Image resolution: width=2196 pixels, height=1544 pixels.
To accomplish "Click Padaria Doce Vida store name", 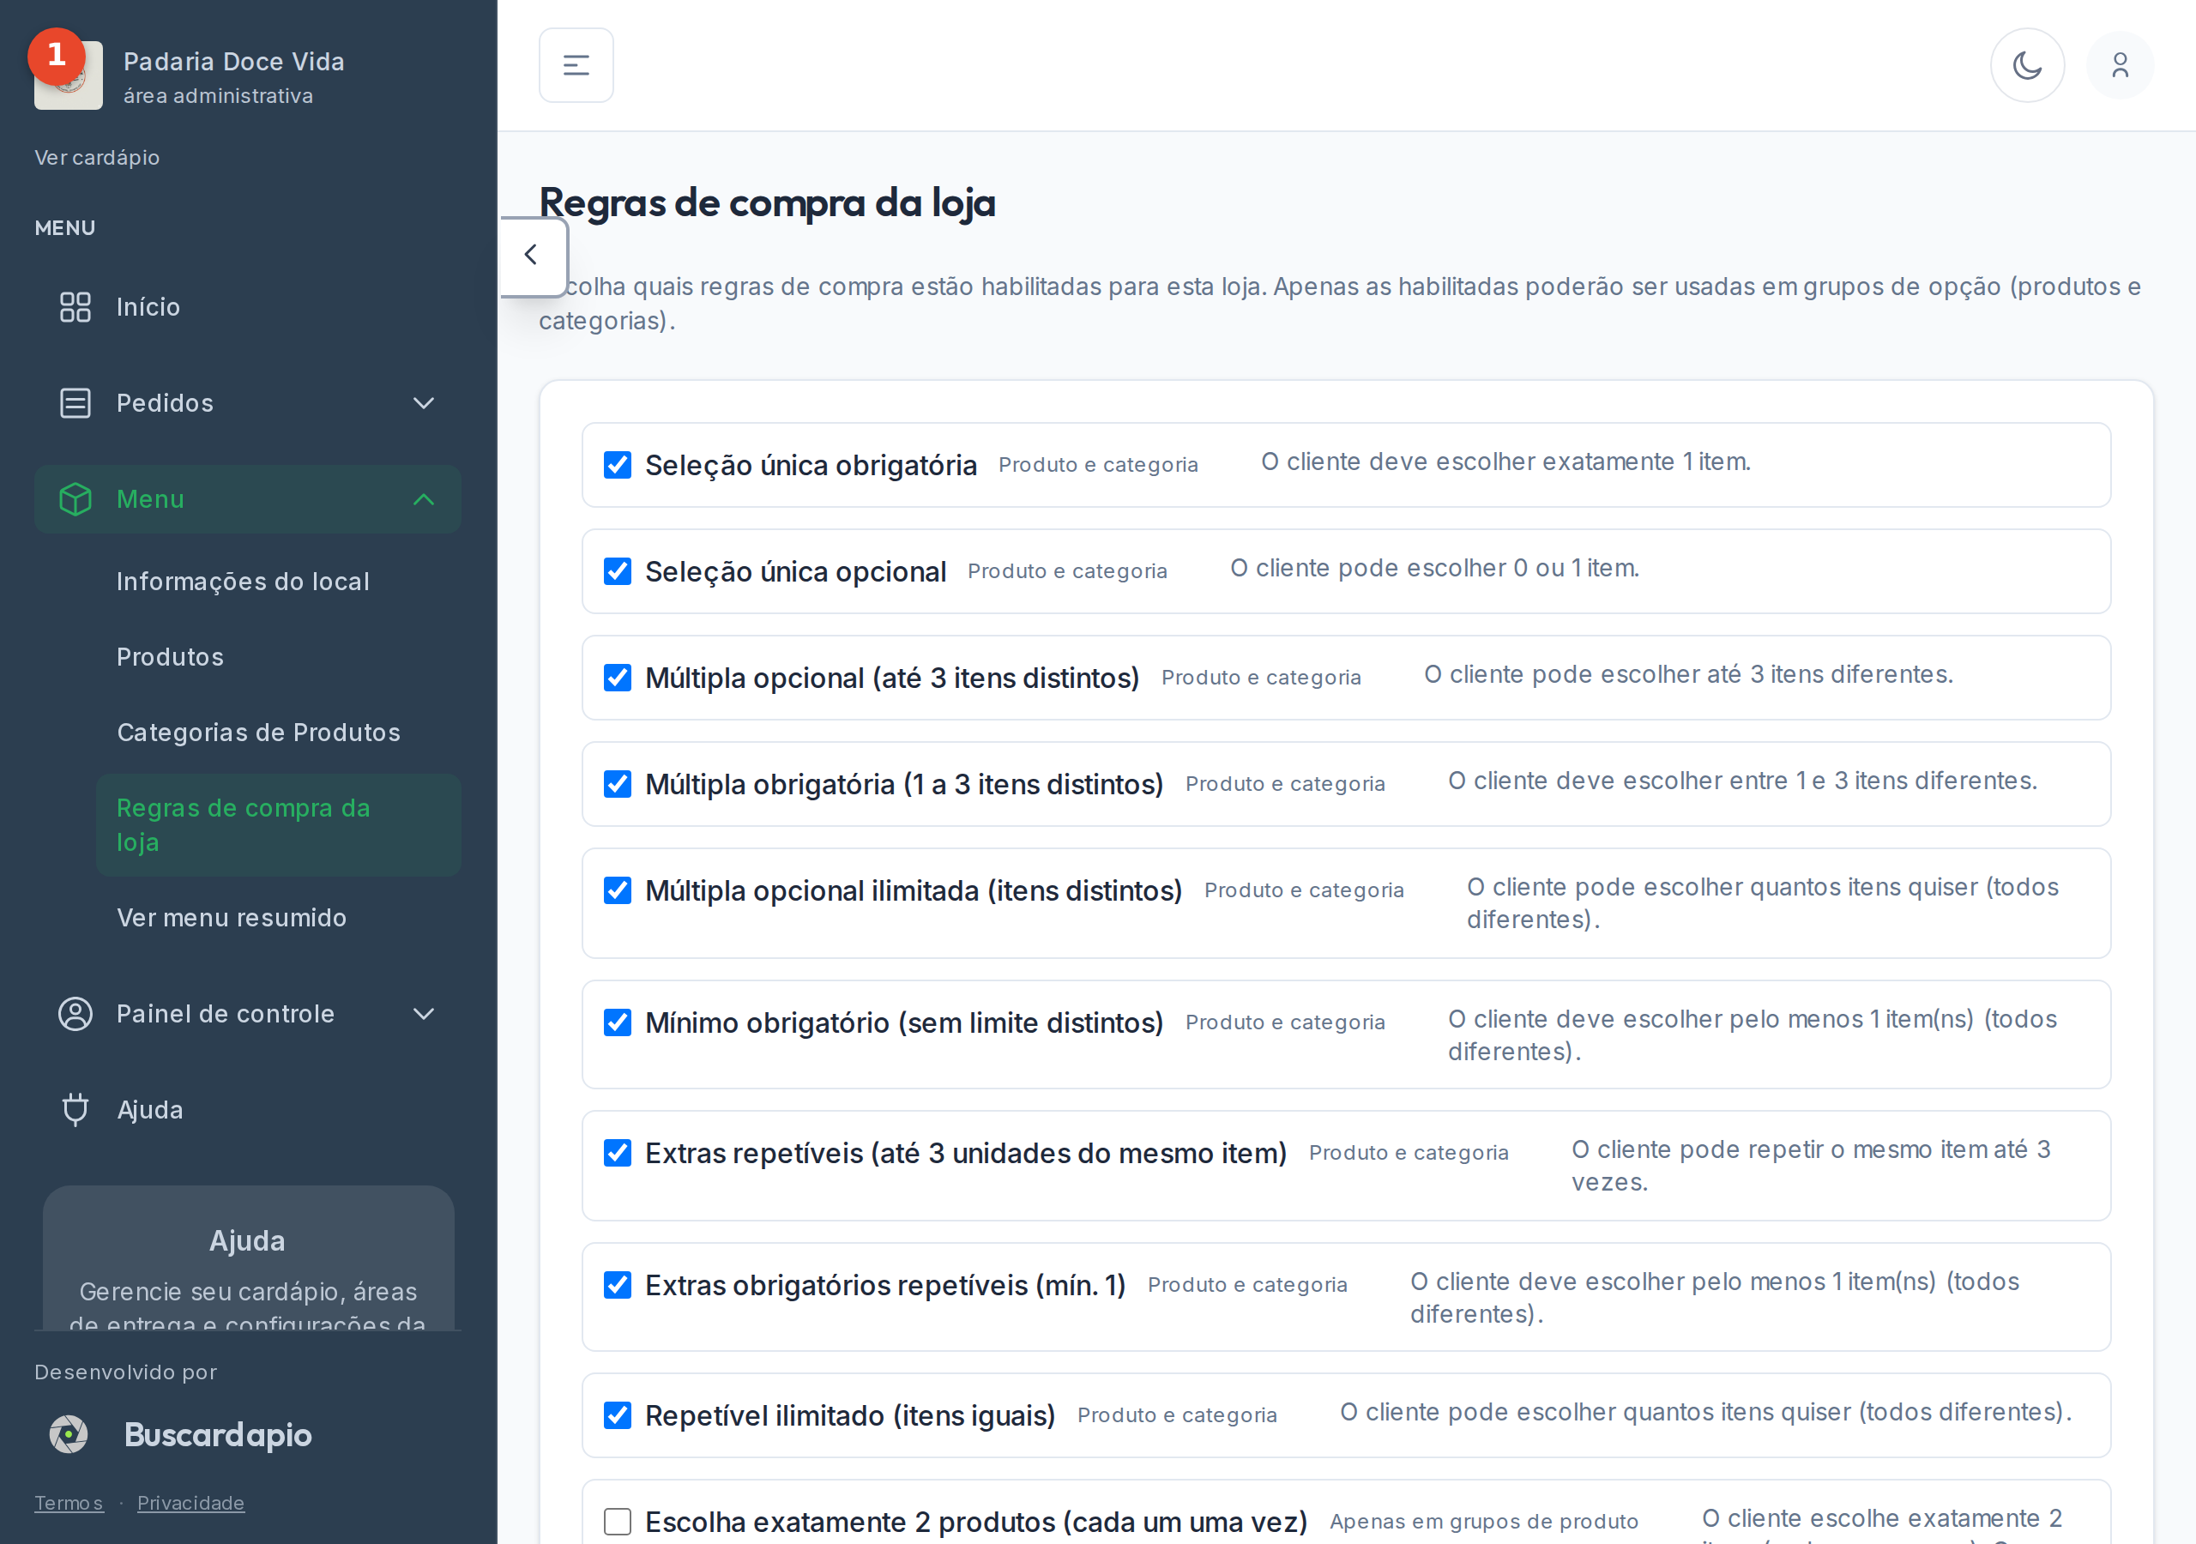I will coord(234,62).
